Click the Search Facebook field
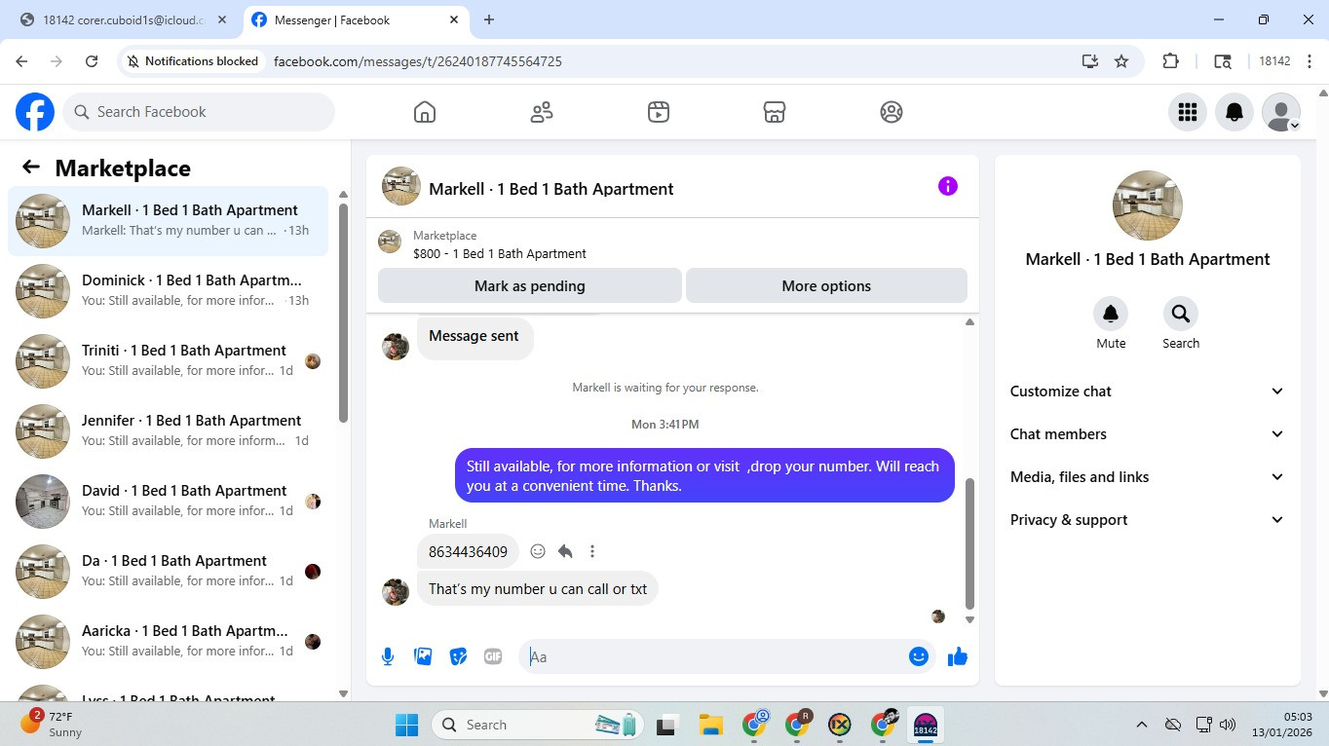This screenshot has height=746, width=1329. 199,112
